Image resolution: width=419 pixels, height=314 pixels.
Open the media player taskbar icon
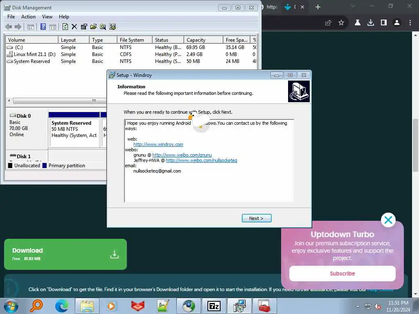coord(111,306)
